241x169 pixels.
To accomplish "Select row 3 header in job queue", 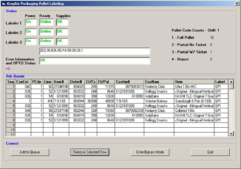I will tap(11, 96).
